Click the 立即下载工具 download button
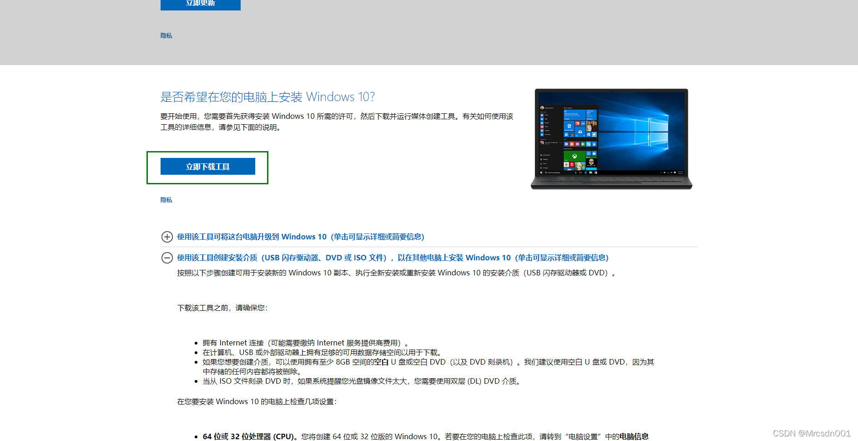 point(207,167)
